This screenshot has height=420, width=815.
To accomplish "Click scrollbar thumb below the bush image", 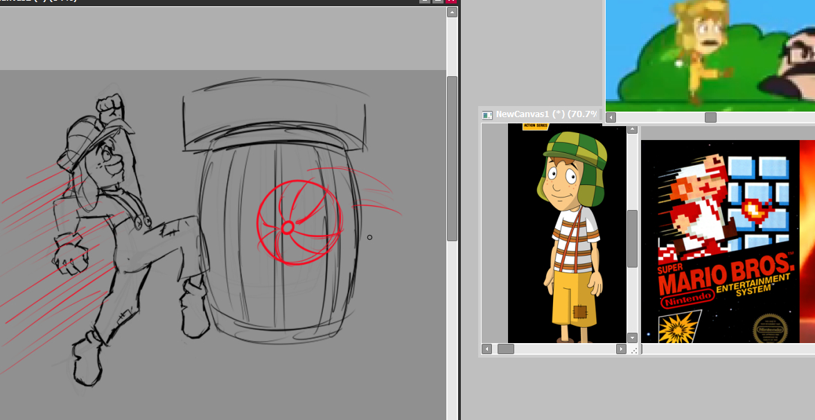I will pyautogui.click(x=710, y=118).
